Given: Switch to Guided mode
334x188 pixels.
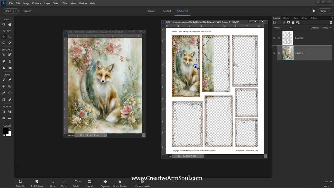Looking at the screenshot, I should (x=167, y=11).
